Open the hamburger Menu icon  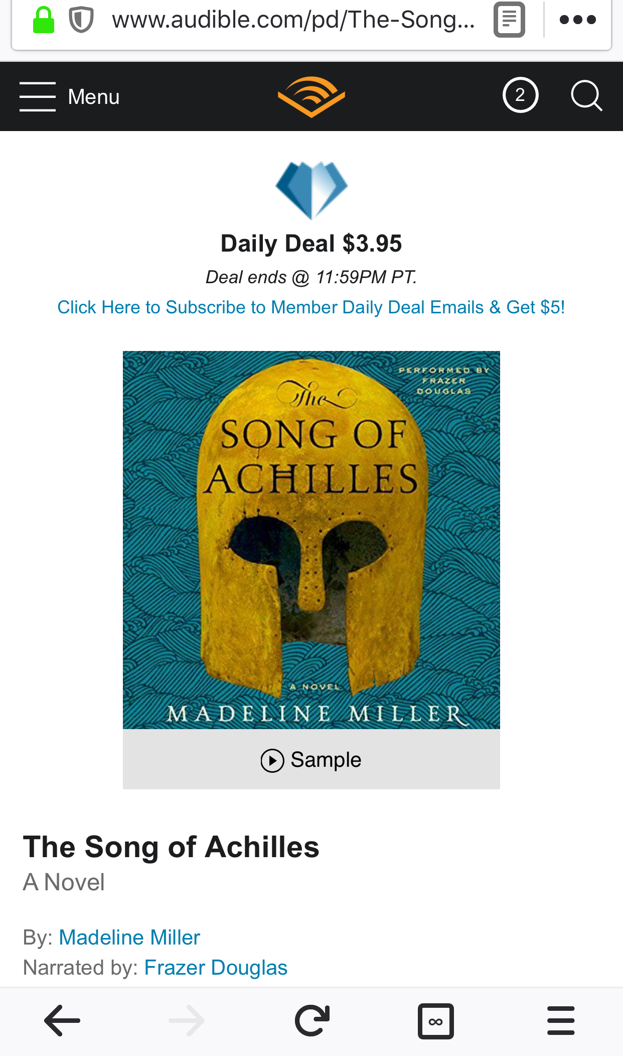click(38, 96)
